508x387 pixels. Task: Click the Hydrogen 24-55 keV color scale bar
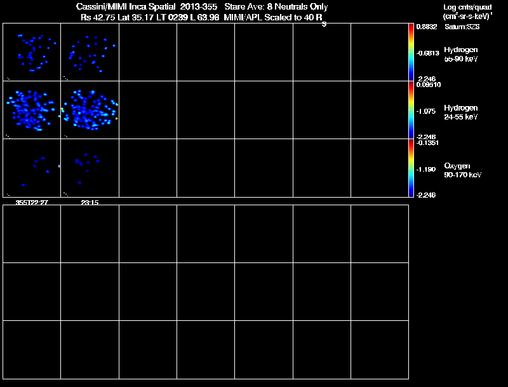pos(411,110)
